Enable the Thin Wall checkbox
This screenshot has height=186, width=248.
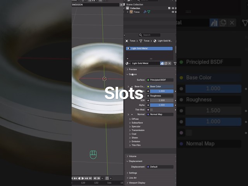click(x=152, y=110)
